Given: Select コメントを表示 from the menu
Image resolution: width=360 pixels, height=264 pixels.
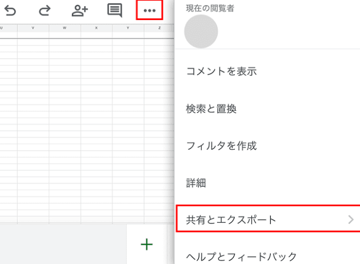Looking at the screenshot, I should point(221,71).
